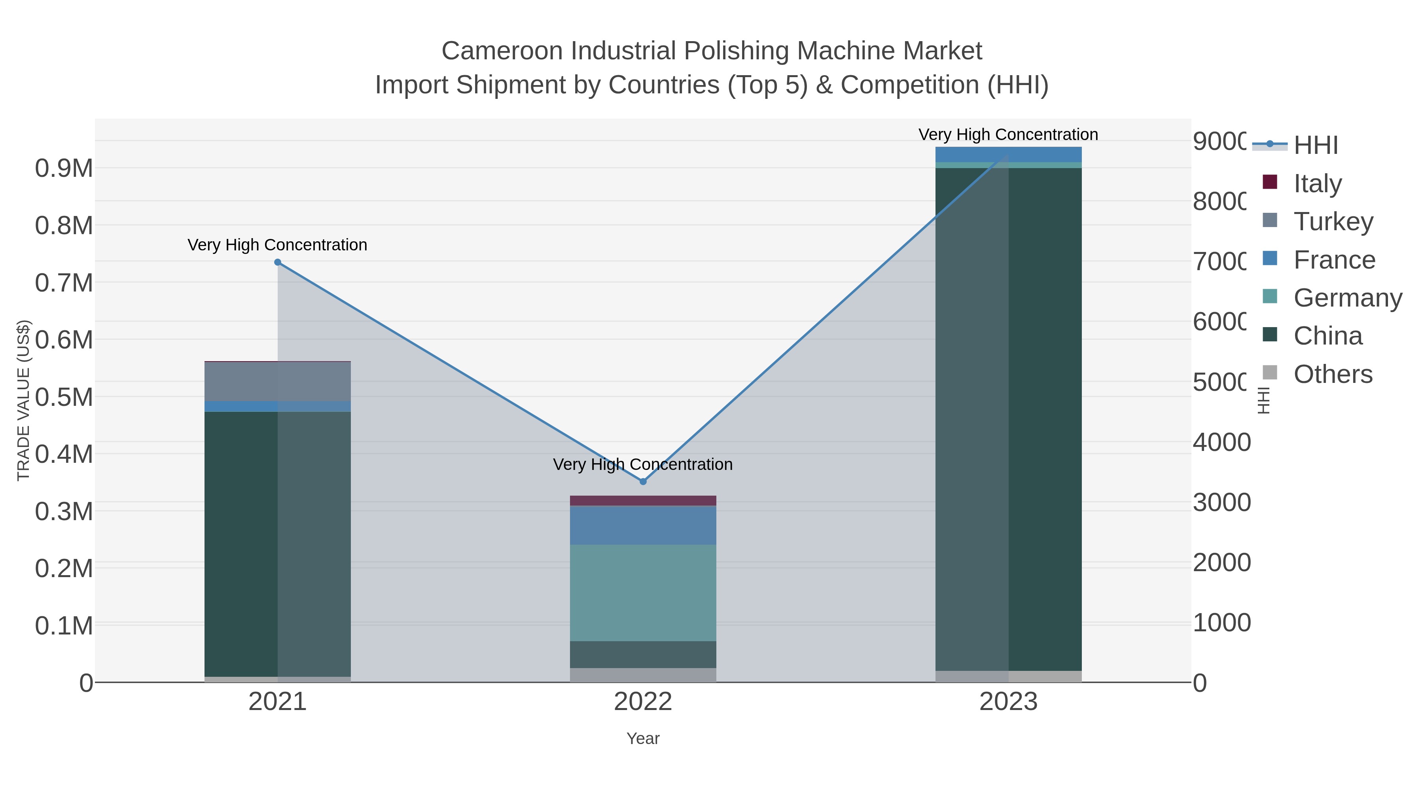Screen dimensions: 1424x801
Task: Select the Others bar segment for 2022
Action: [x=643, y=675]
